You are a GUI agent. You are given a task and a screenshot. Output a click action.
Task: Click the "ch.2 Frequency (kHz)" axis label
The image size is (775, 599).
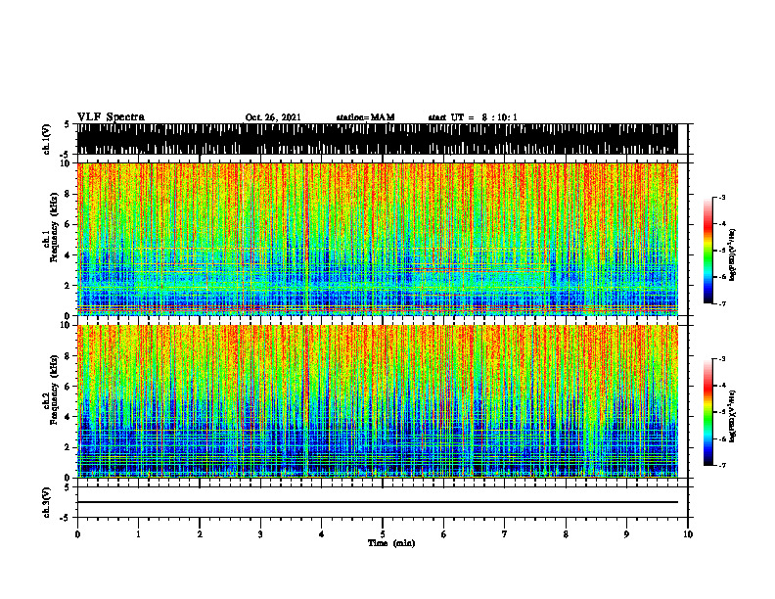(x=50, y=390)
